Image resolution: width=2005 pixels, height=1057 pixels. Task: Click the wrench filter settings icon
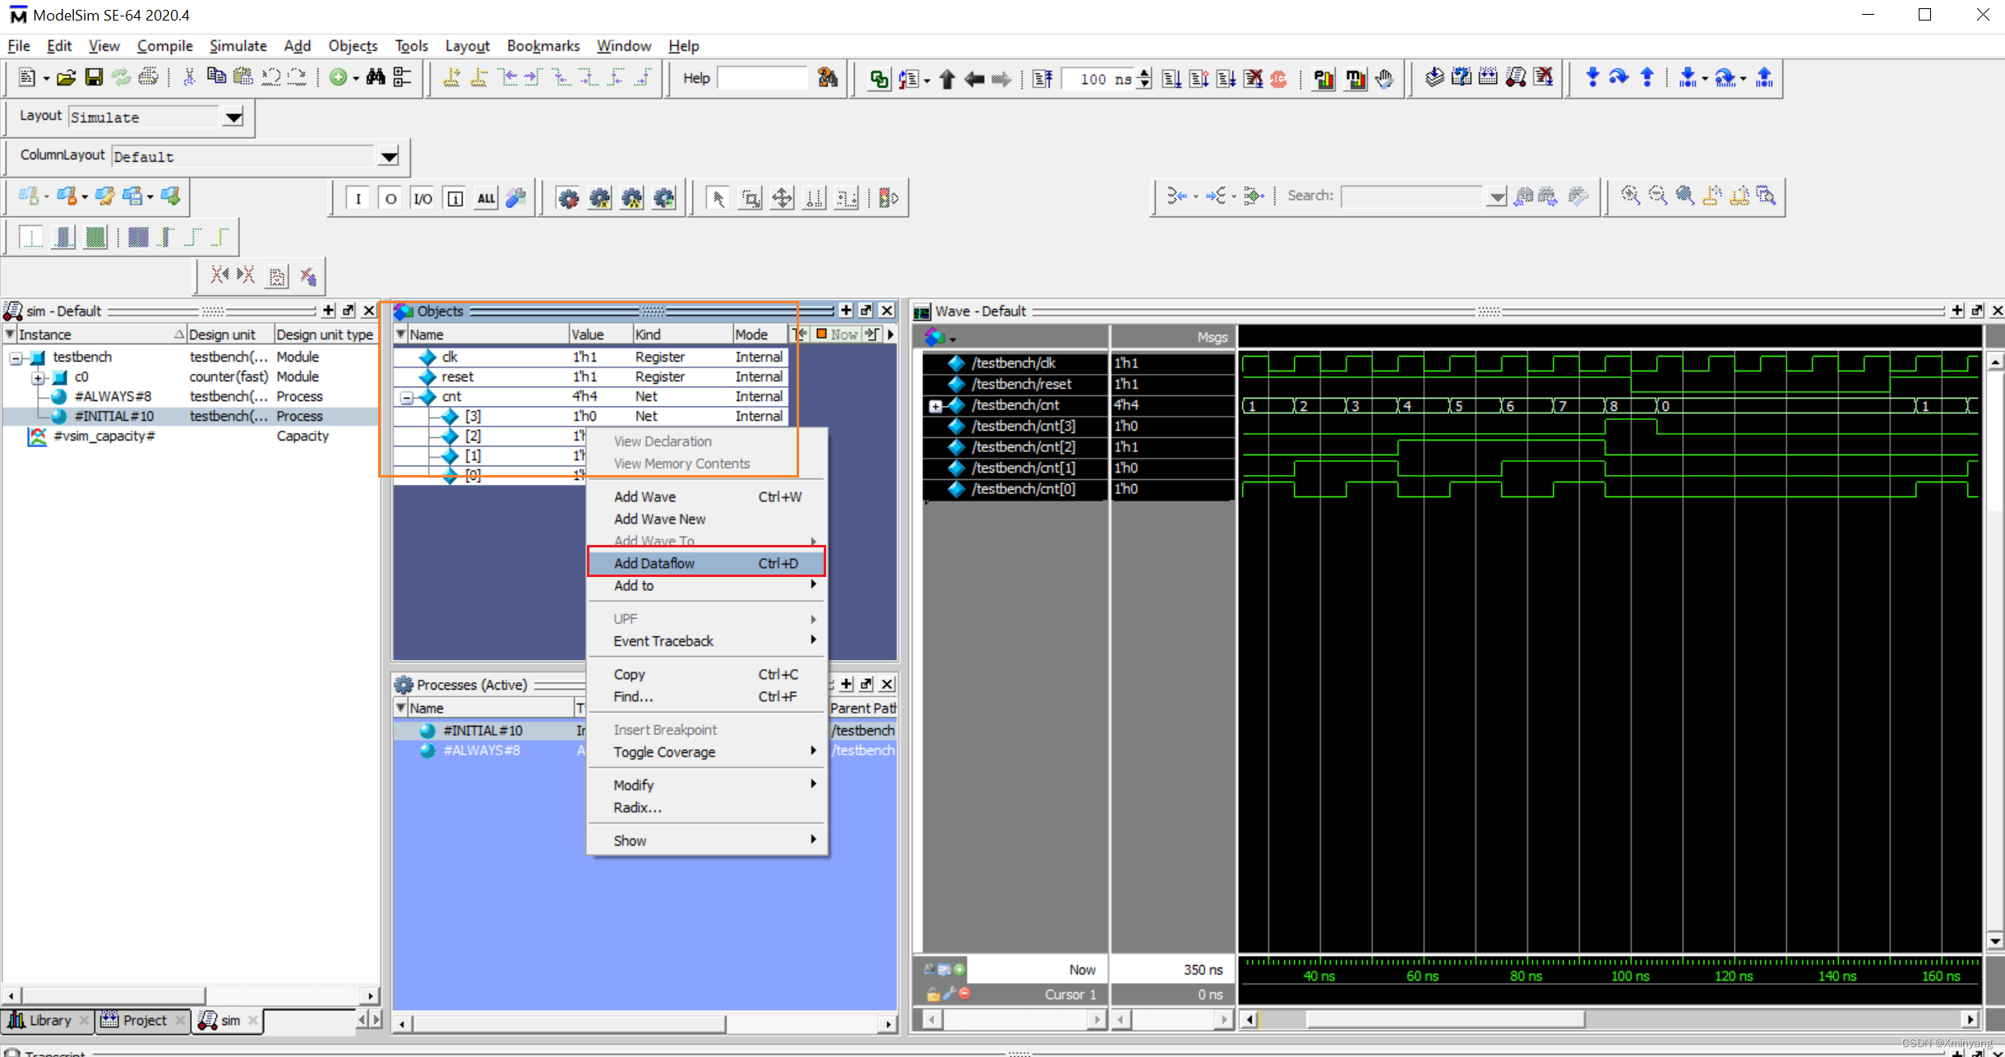pyautogui.click(x=515, y=198)
